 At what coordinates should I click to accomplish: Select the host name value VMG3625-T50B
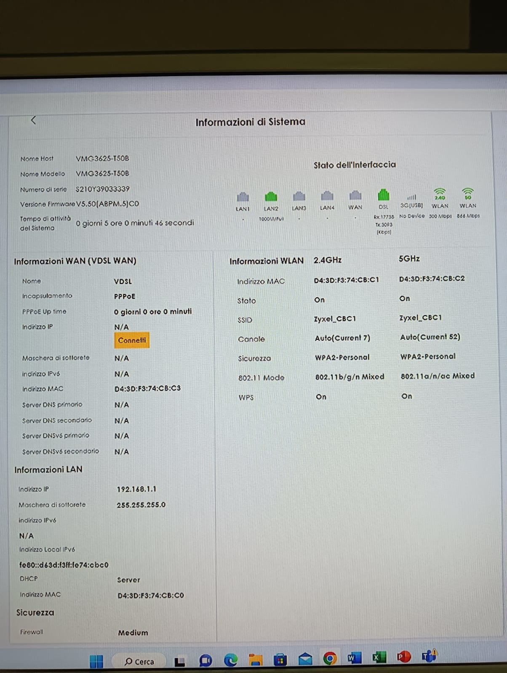pos(102,159)
